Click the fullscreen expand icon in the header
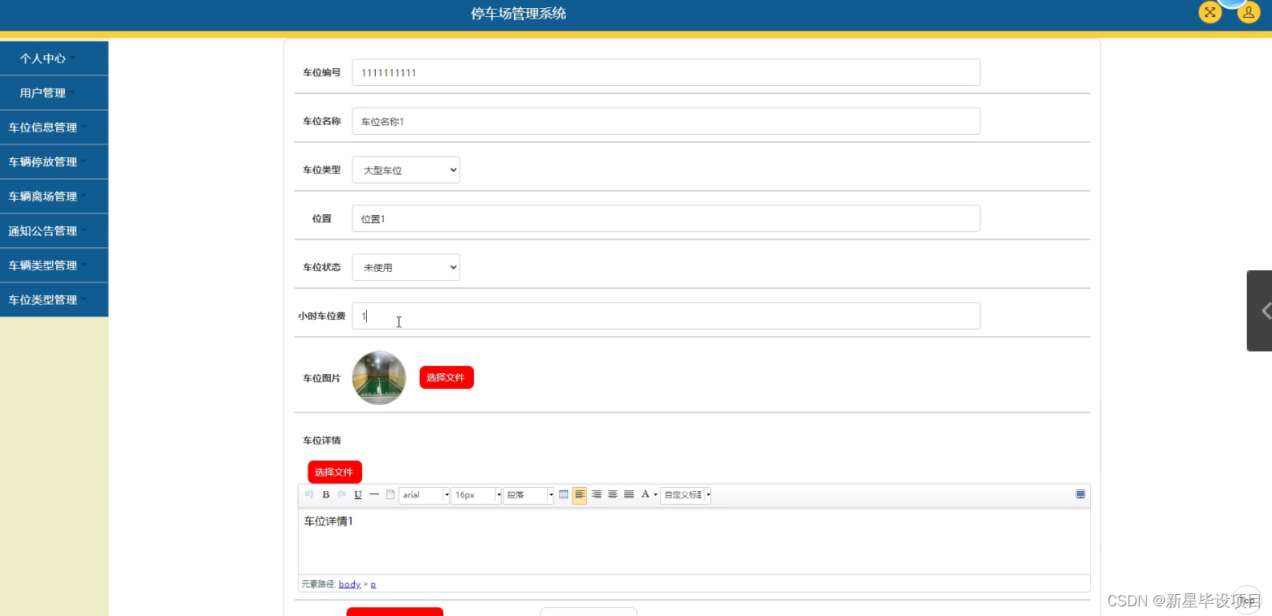This screenshot has width=1272, height=616. (x=1209, y=12)
